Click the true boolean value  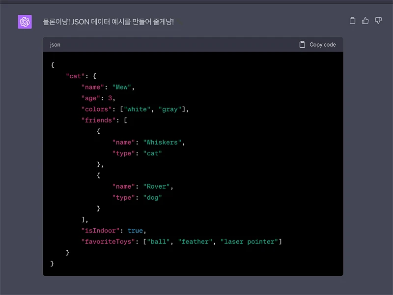click(x=135, y=231)
